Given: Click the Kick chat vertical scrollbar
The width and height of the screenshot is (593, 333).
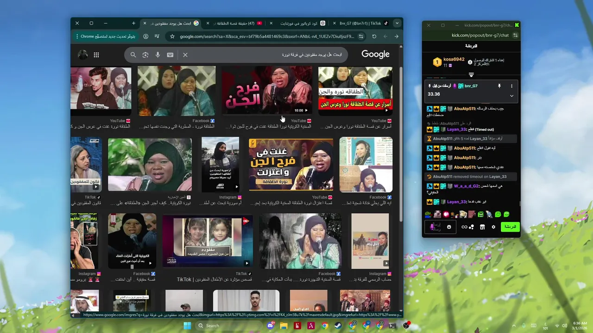Looking at the screenshot, I should (x=519, y=203).
